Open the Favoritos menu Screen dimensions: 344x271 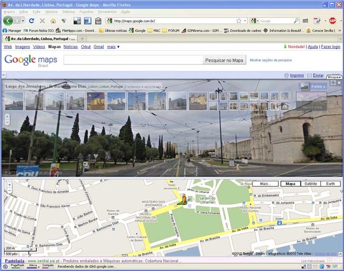tap(86, 12)
